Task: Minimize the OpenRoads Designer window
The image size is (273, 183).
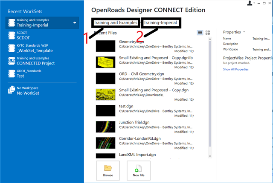Action: coord(259,3)
